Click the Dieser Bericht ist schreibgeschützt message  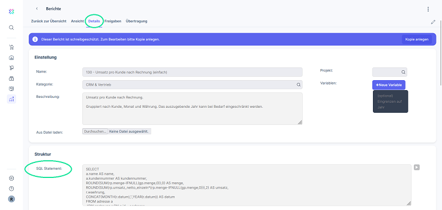click(x=101, y=39)
